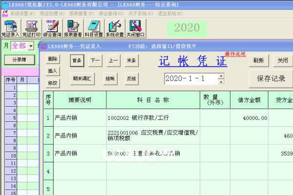
Task: Click the 关闭 button in voucher dialog
Action: click(x=283, y=60)
